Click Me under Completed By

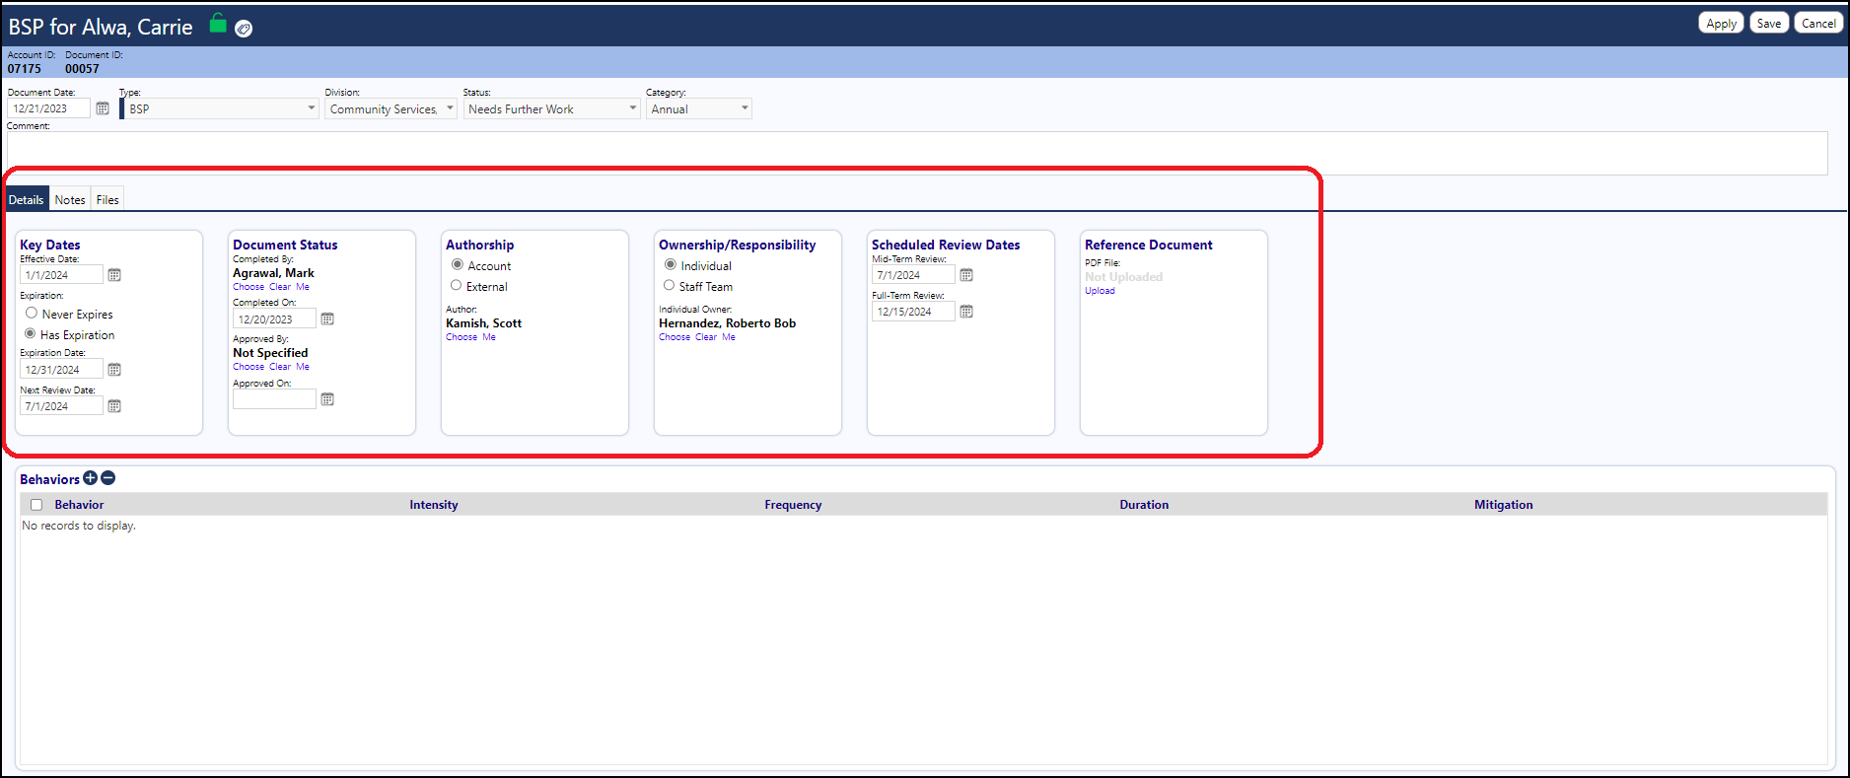point(303,287)
